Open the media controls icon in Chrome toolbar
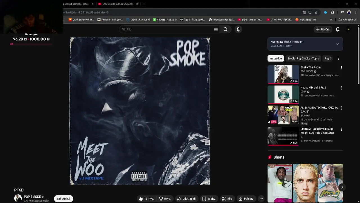The image size is (360, 203). (x=342, y=12)
